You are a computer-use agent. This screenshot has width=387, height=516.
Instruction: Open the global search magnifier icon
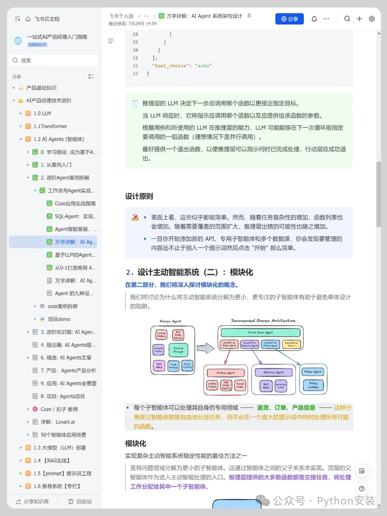pyautogui.click(x=347, y=19)
